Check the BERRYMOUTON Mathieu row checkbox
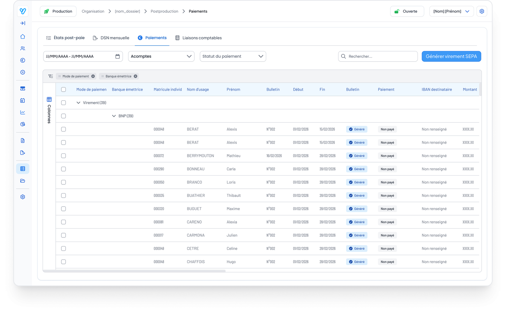The height and width of the screenshot is (313, 506). pyautogui.click(x=64, y=156)
